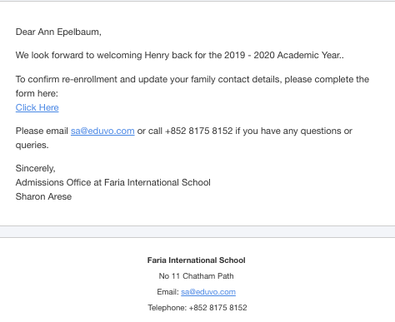This screenshot has width=395, height=322.
Task: Open the footer sa@eduvo.com email link
Action: (x=208, y=292)
